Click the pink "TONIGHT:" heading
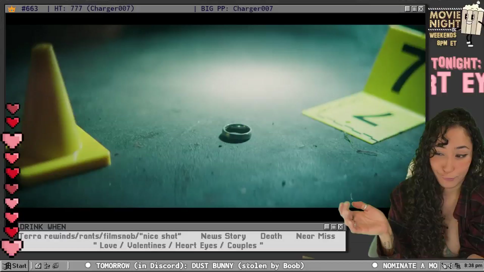 (x=456, y=63)
